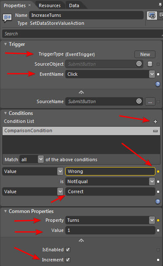The width and height of the screenshot is (163, 266).
Task: Uncheck the IsEnabled checkbox
Action: [68, 250]
